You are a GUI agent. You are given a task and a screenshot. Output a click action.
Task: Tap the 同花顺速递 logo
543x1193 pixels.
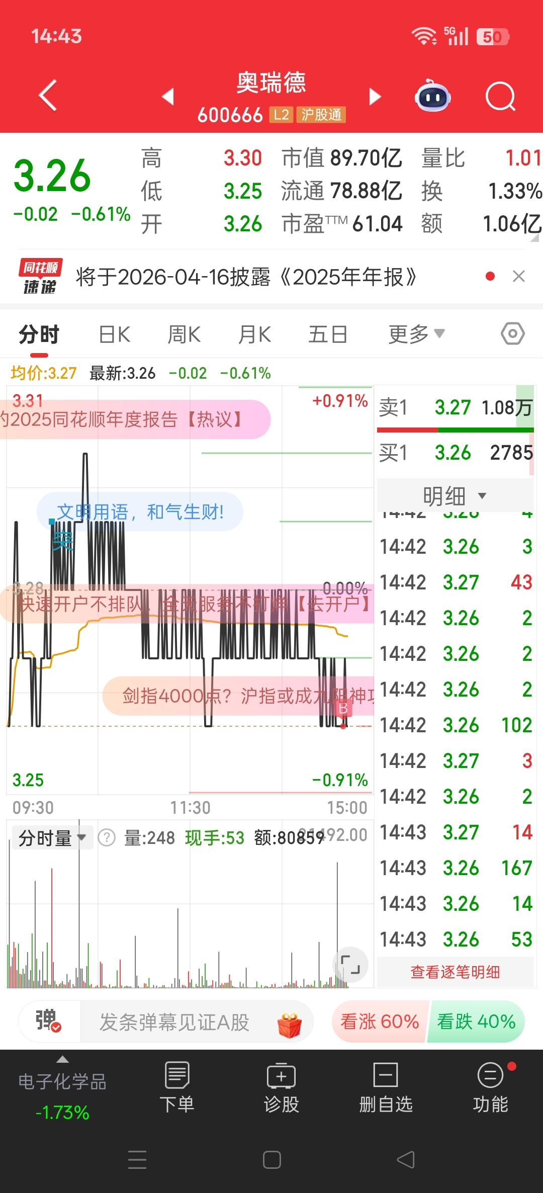[40, 276]
